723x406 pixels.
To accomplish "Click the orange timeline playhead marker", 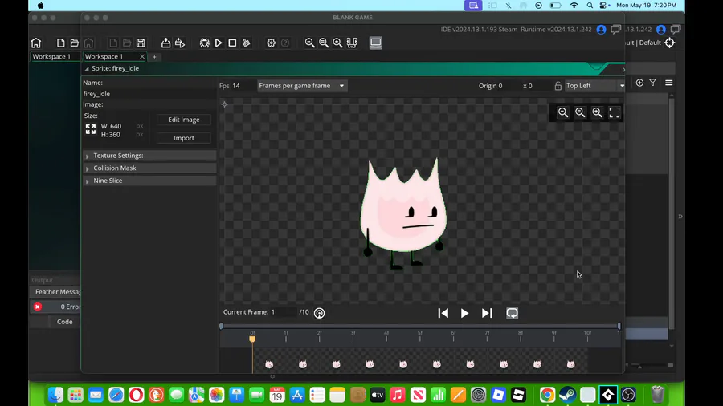I will point(252,339).
